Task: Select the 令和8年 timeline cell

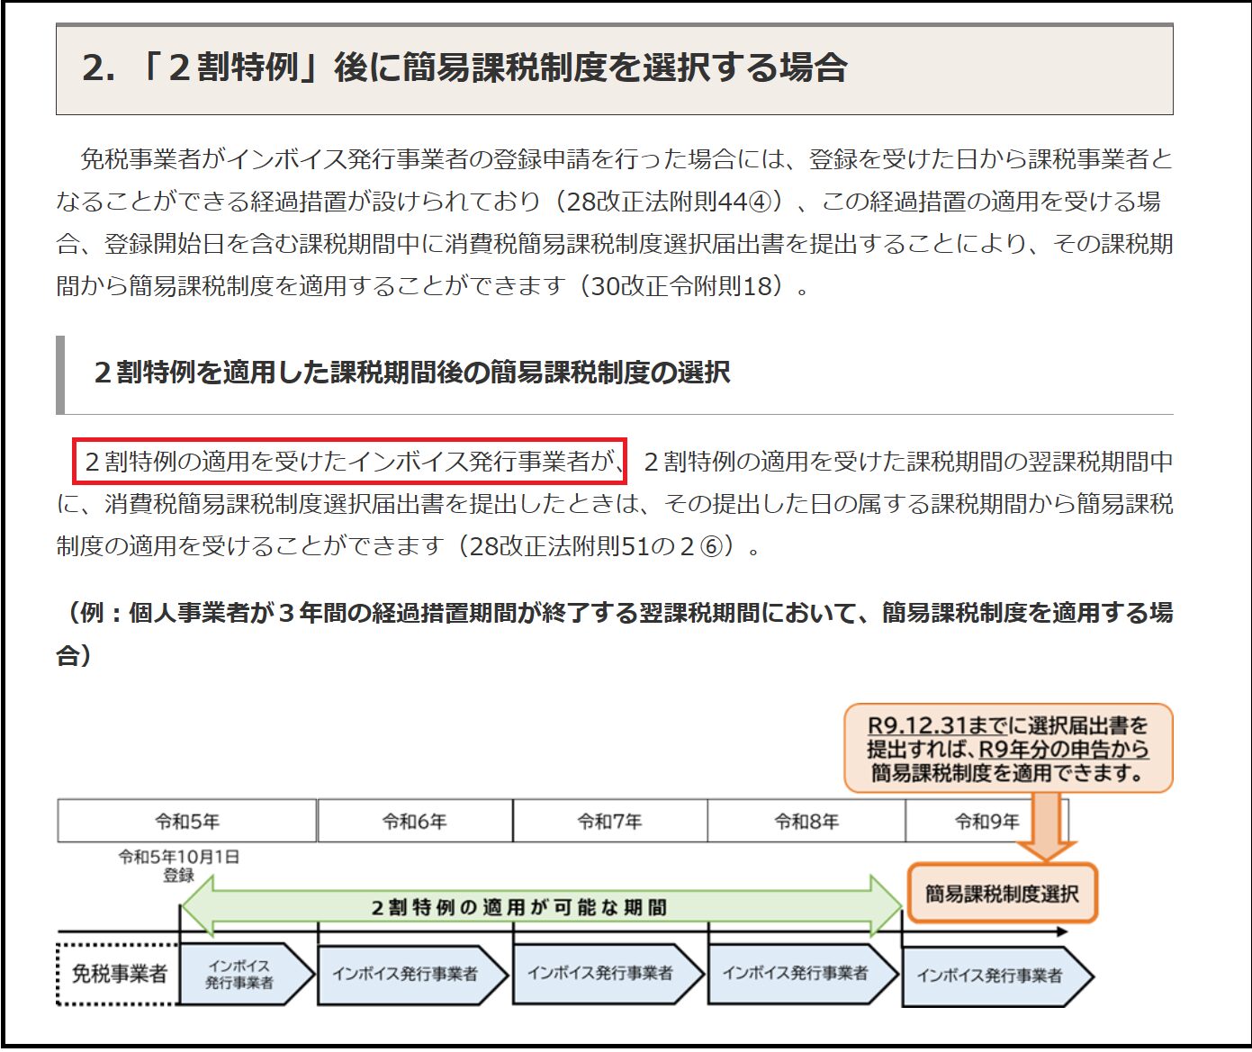Action: 806,821
